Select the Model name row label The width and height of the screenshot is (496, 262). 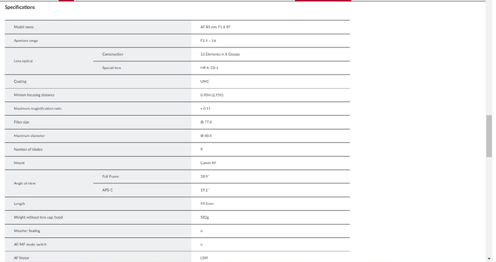point(23,27)
